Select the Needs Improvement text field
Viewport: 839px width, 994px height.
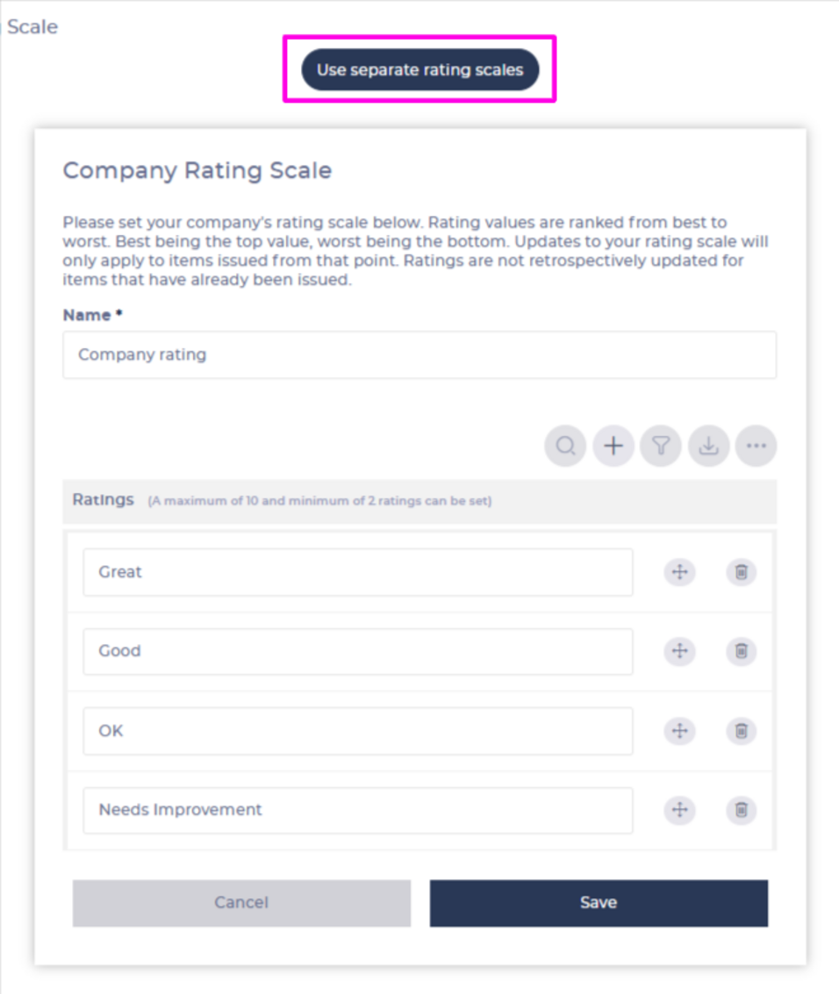358,810
